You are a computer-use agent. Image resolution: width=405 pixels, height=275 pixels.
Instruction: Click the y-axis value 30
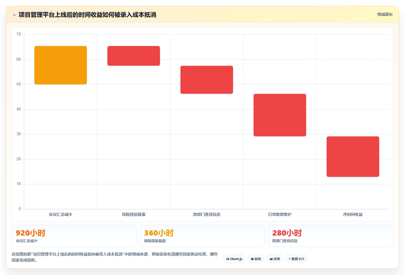click(19, 134)
